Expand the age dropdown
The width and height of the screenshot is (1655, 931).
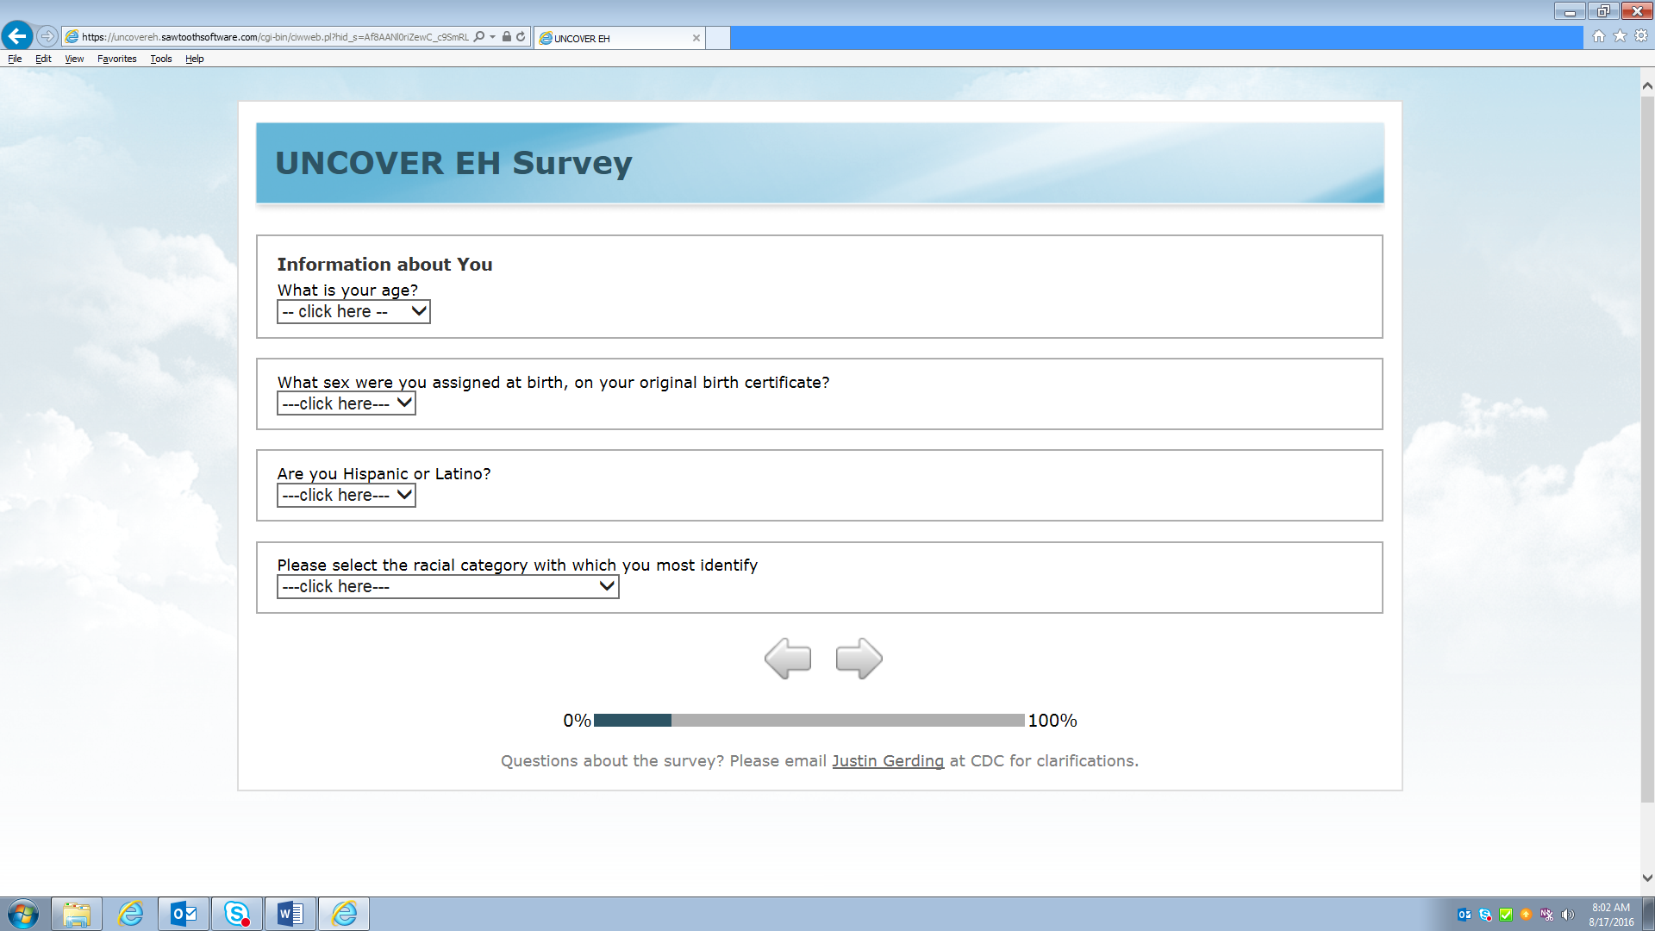[x=353, y=312]
